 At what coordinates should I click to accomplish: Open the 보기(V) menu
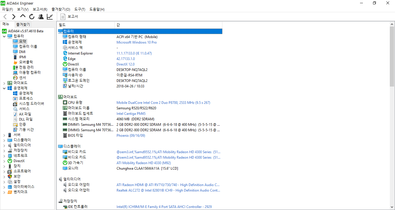pyautogui.click(x=23, y=9)
